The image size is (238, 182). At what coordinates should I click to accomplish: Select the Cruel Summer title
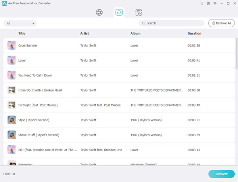[28, 45]
